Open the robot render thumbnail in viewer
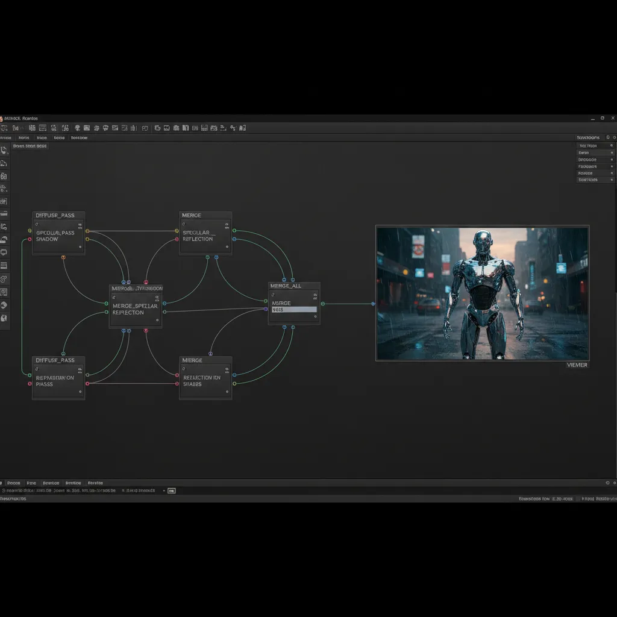The width and height of the screenshot is (617, 617). pos(483,293)
